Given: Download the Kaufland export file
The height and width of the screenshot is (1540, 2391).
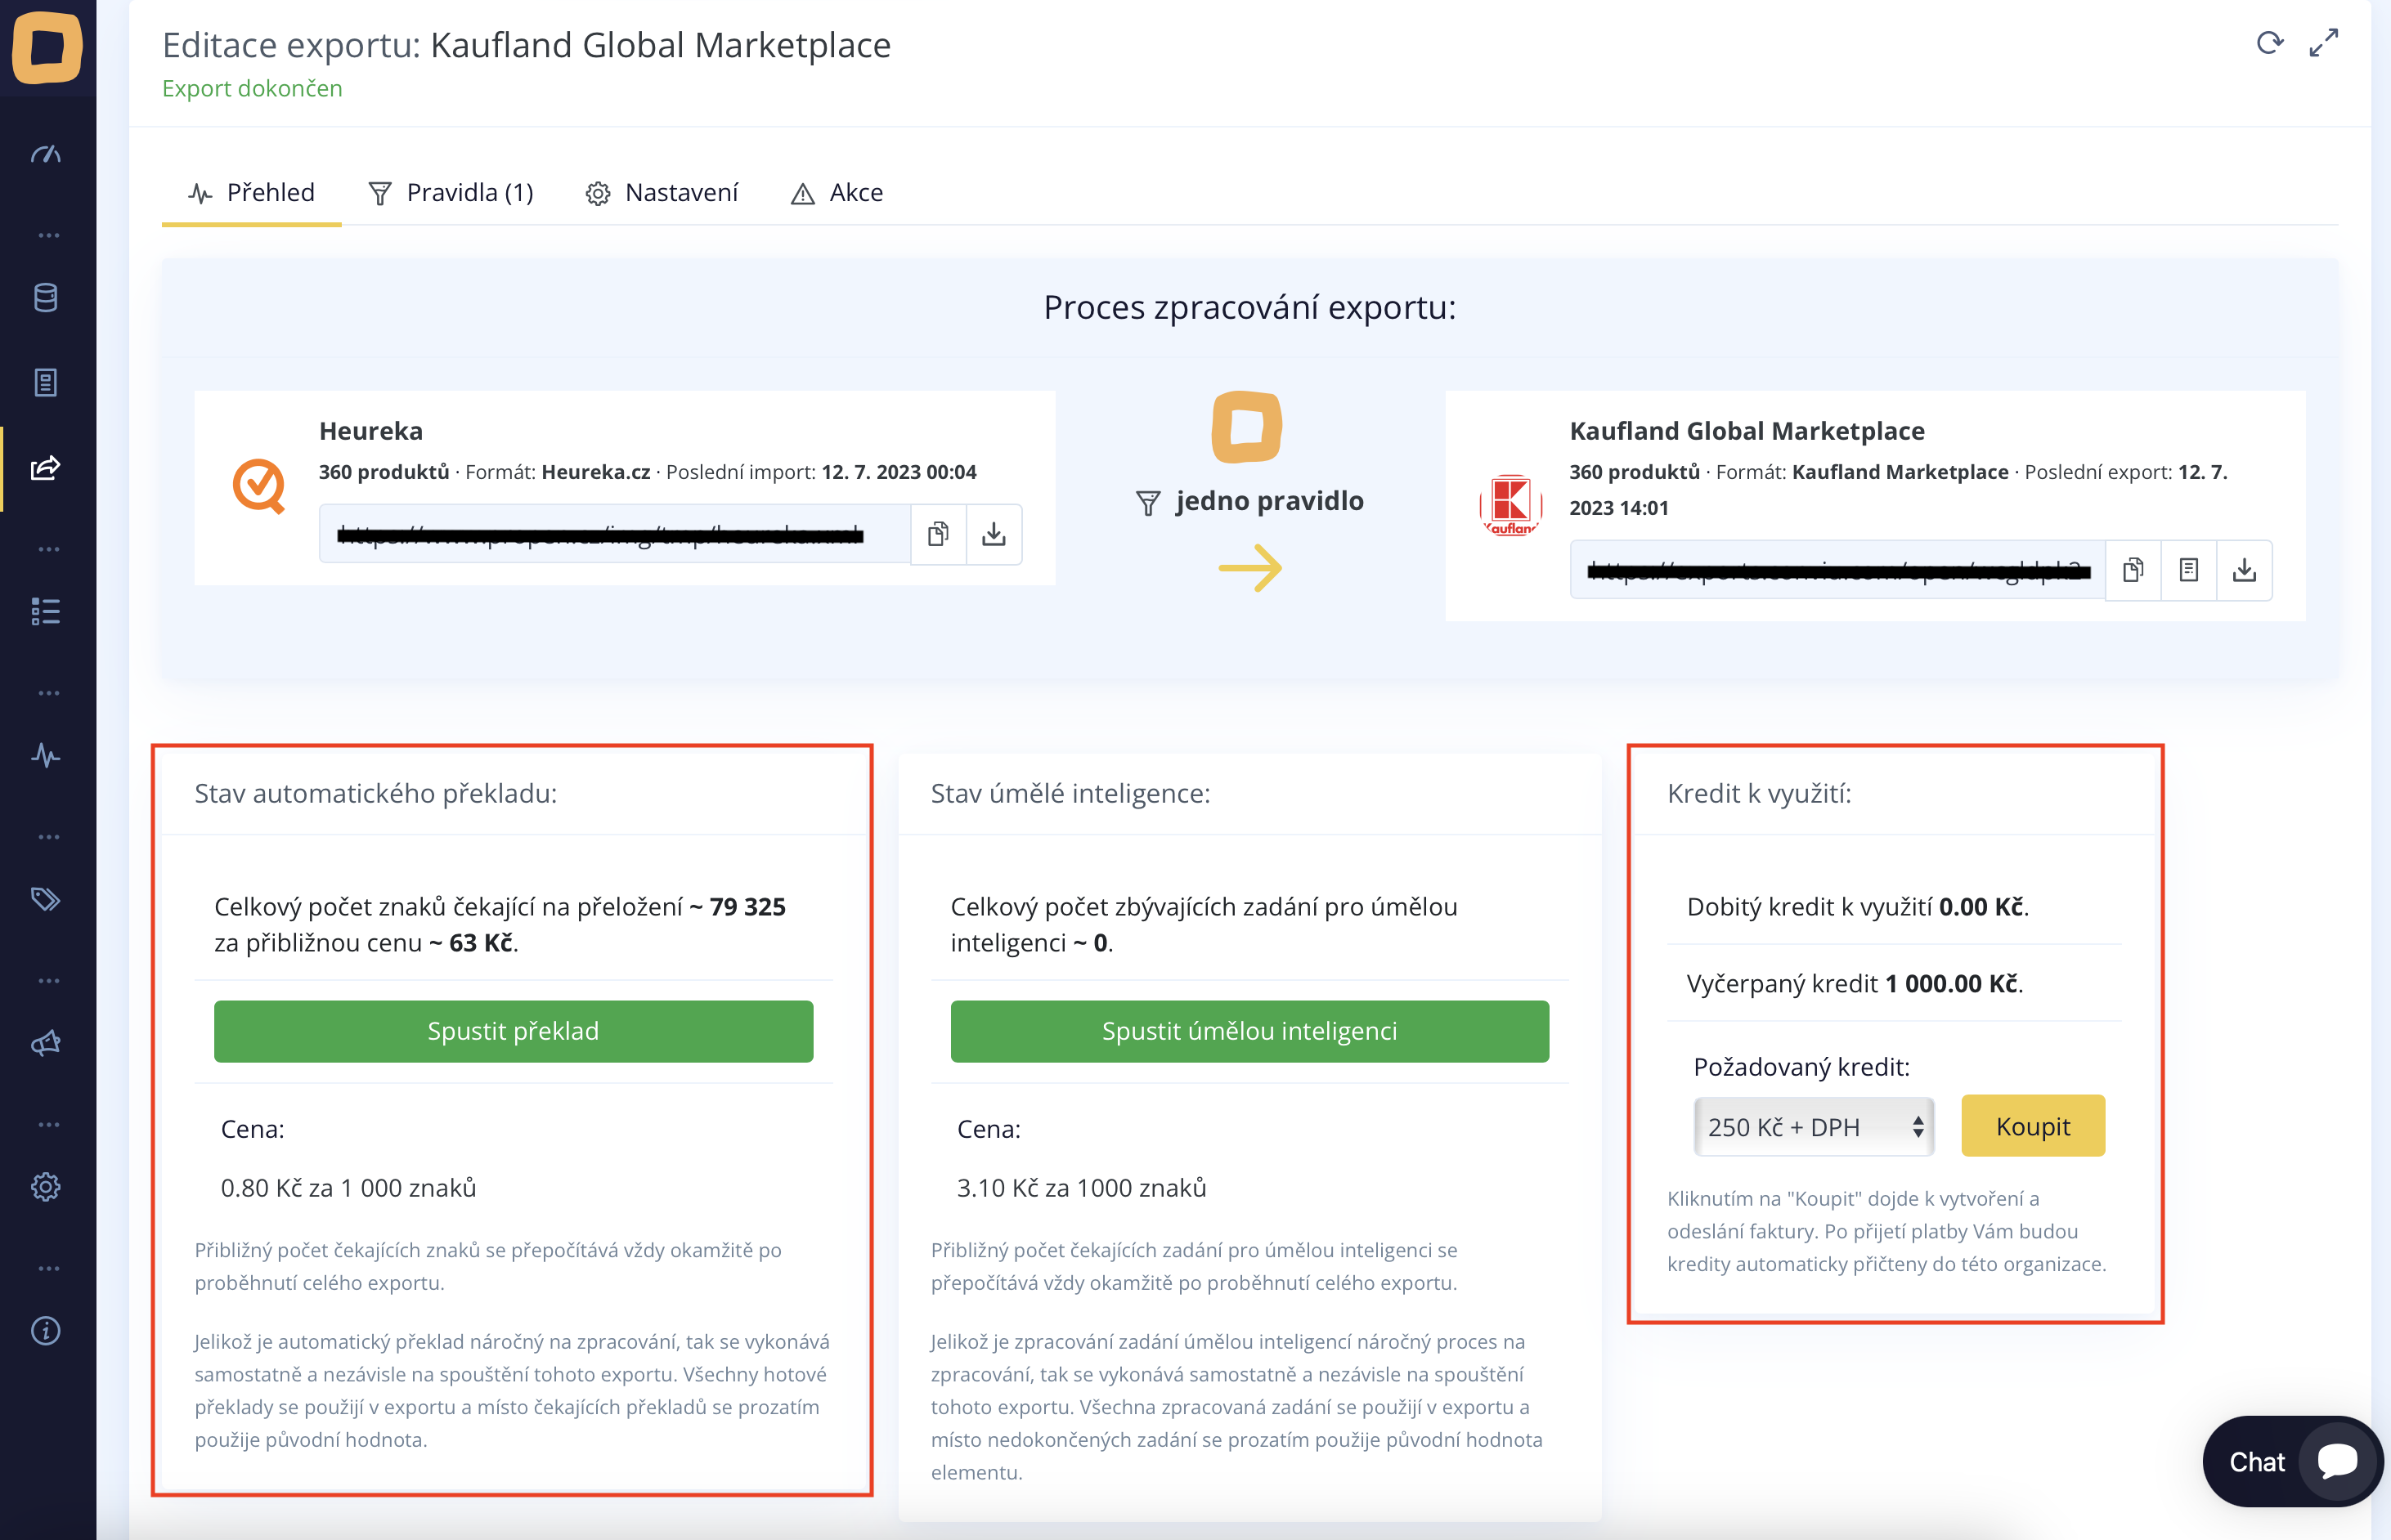Looking at the screenshot, I should [x=2244, y=570].
